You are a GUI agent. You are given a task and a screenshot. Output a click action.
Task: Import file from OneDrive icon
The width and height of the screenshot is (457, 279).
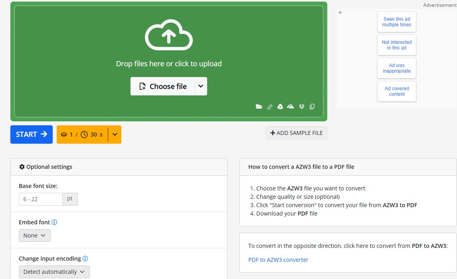click(291, 107)
